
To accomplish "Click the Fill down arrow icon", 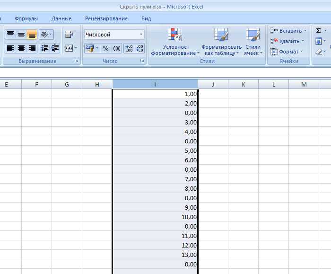I will pyautogui.click(x=318, y=41).
